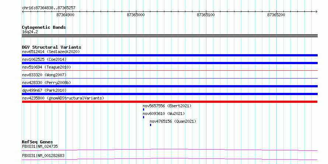Click the nsv833320 (Wong2007) label
The image size is (328, 164).
[44, 75]
